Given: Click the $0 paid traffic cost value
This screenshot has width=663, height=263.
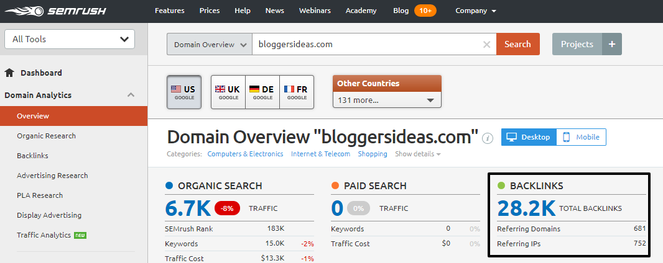Looking at the screenshot, I should click(446, 243).
